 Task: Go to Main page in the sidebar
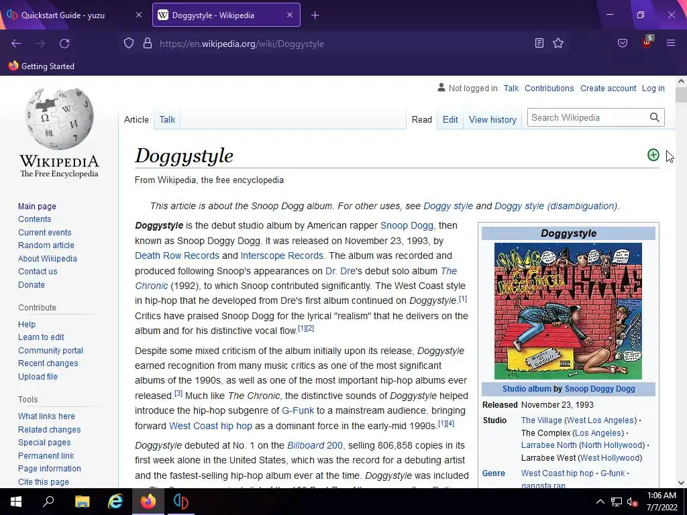pyautogui.click(x=37, y=207)
